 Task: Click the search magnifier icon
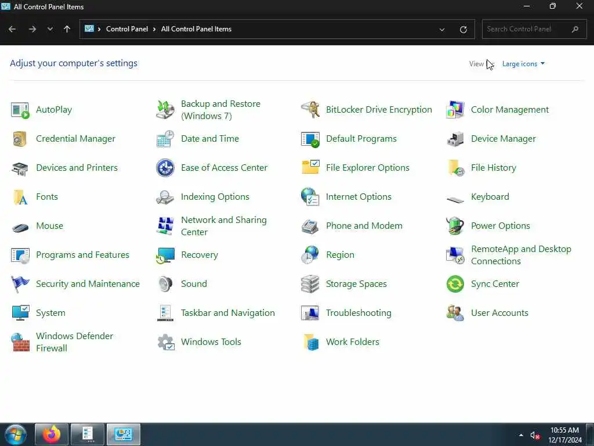coord(575,29)
